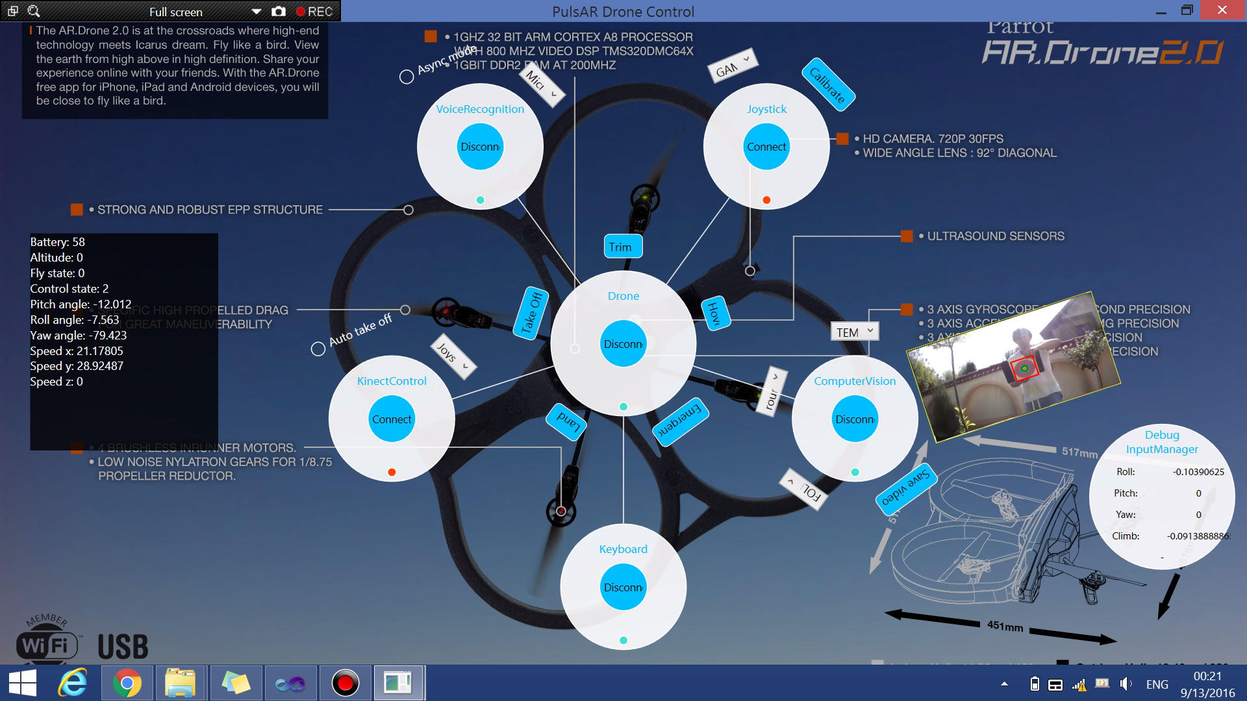Click the computer vision camera preview thumbnail
The height and width of the screenshot is (701, 1247).
point(1013,367)
